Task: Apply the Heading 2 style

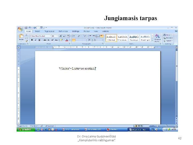Action: point(145,38)
